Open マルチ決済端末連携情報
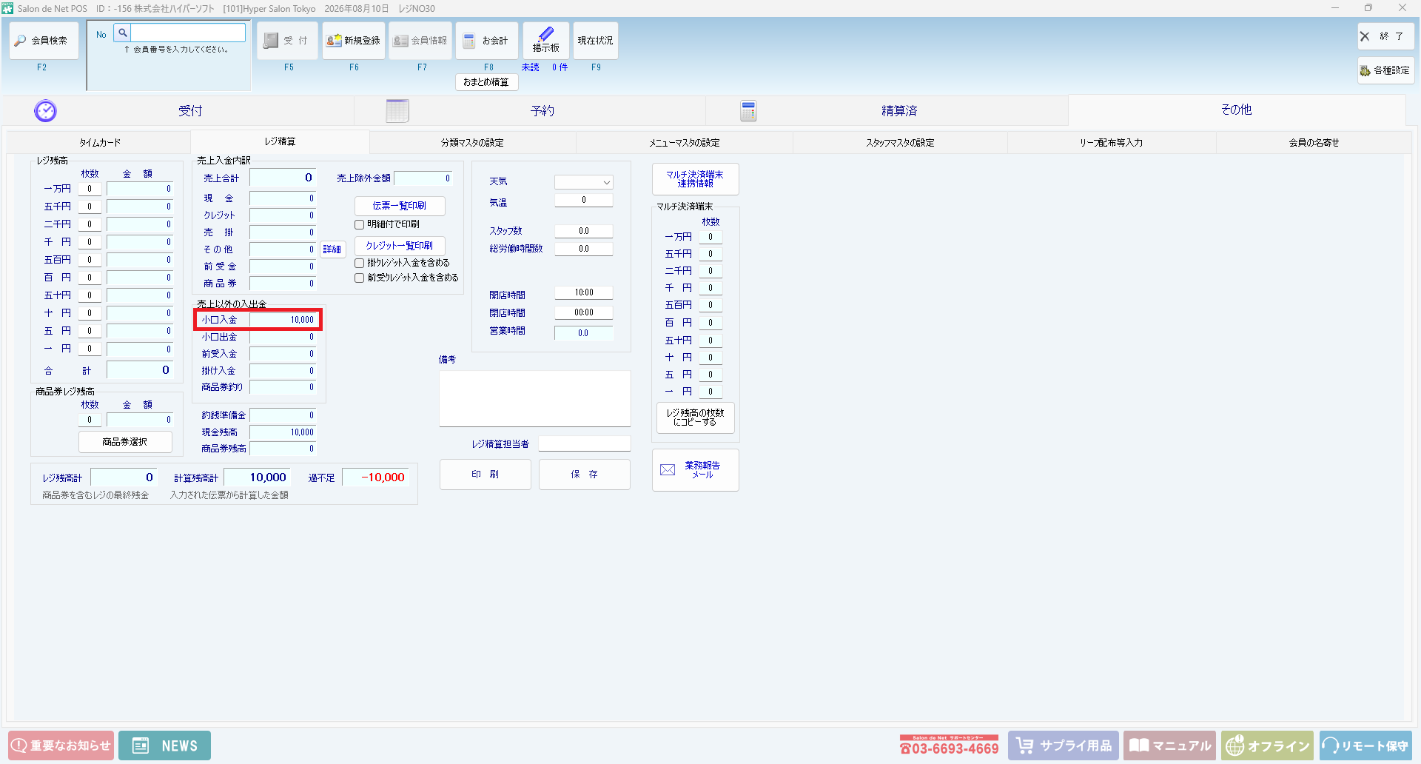 click(695, 179)
